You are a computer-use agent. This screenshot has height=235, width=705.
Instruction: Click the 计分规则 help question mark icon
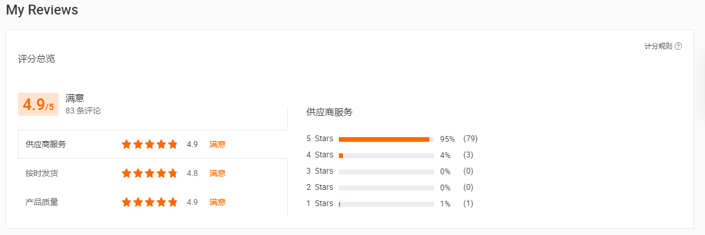coord(678,46)
